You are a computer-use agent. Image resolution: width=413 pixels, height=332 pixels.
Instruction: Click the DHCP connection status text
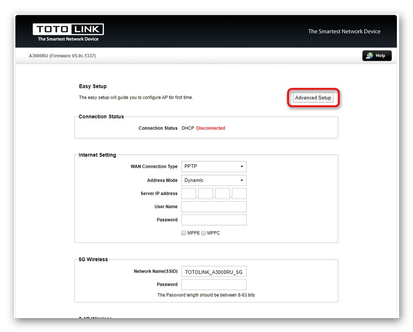tap(188, 128)
